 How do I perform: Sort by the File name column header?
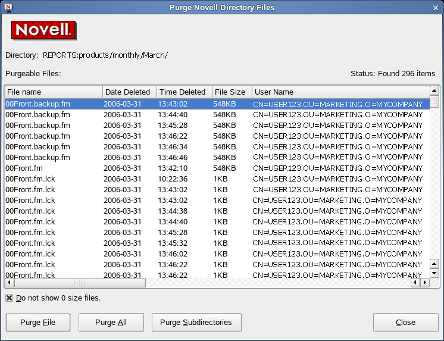coord(54,92)
